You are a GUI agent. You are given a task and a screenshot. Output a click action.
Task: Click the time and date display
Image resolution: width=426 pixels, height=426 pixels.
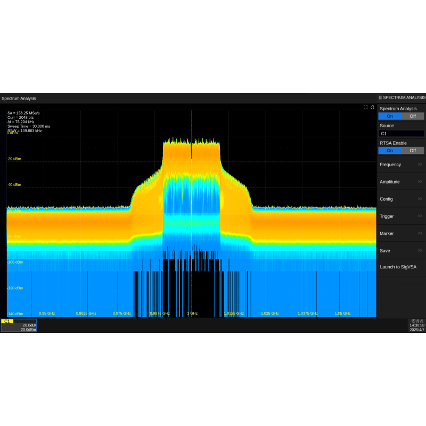tap(417, 327)
